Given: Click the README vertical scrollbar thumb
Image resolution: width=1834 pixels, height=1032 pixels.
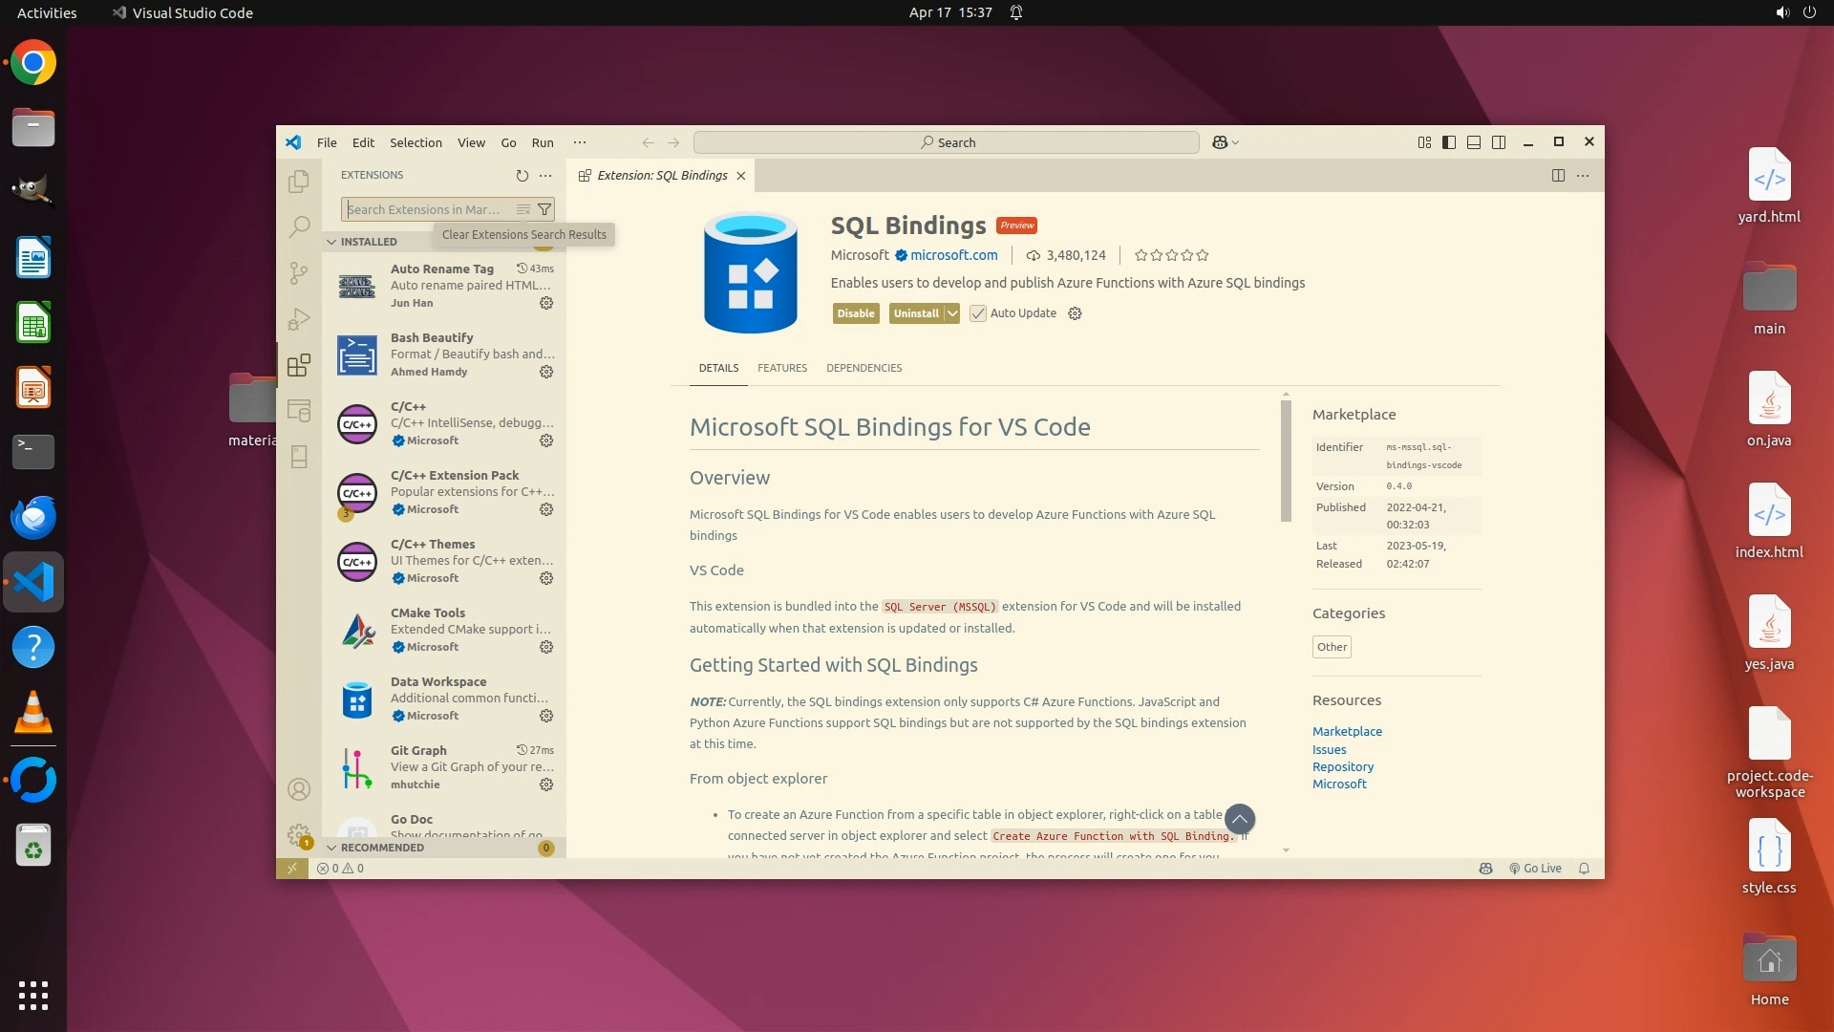Looking at the screenshot, I should tap(1286, 461).
